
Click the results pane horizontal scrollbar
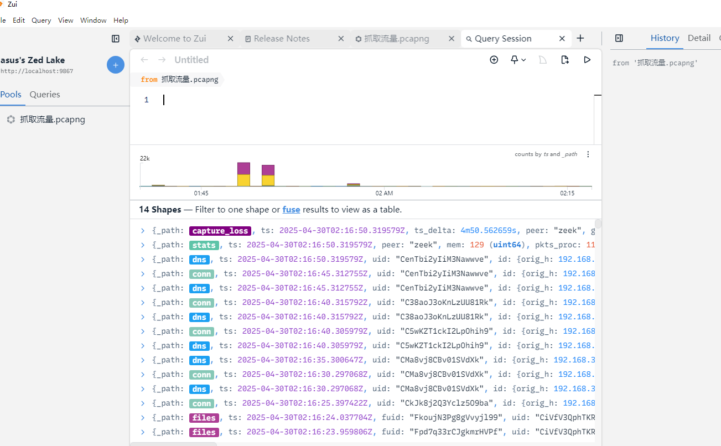174,444
